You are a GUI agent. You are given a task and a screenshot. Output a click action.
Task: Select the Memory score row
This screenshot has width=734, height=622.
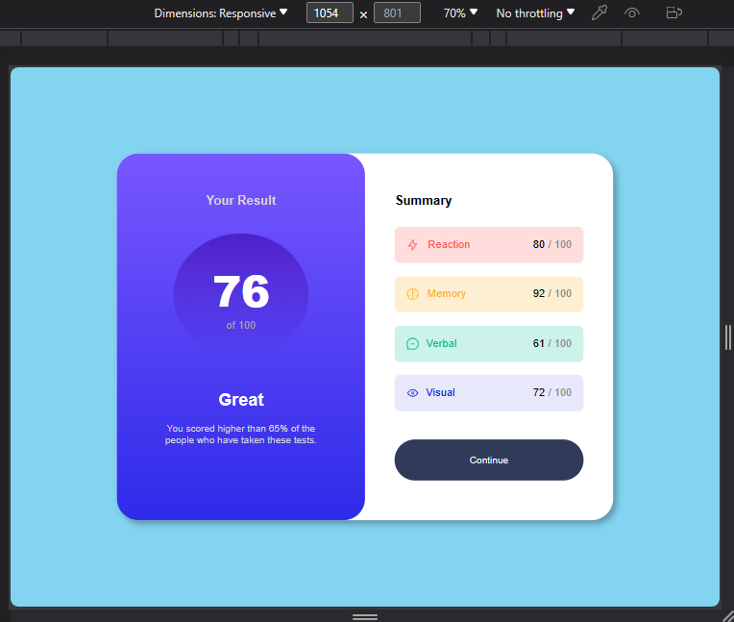(489, 294)
